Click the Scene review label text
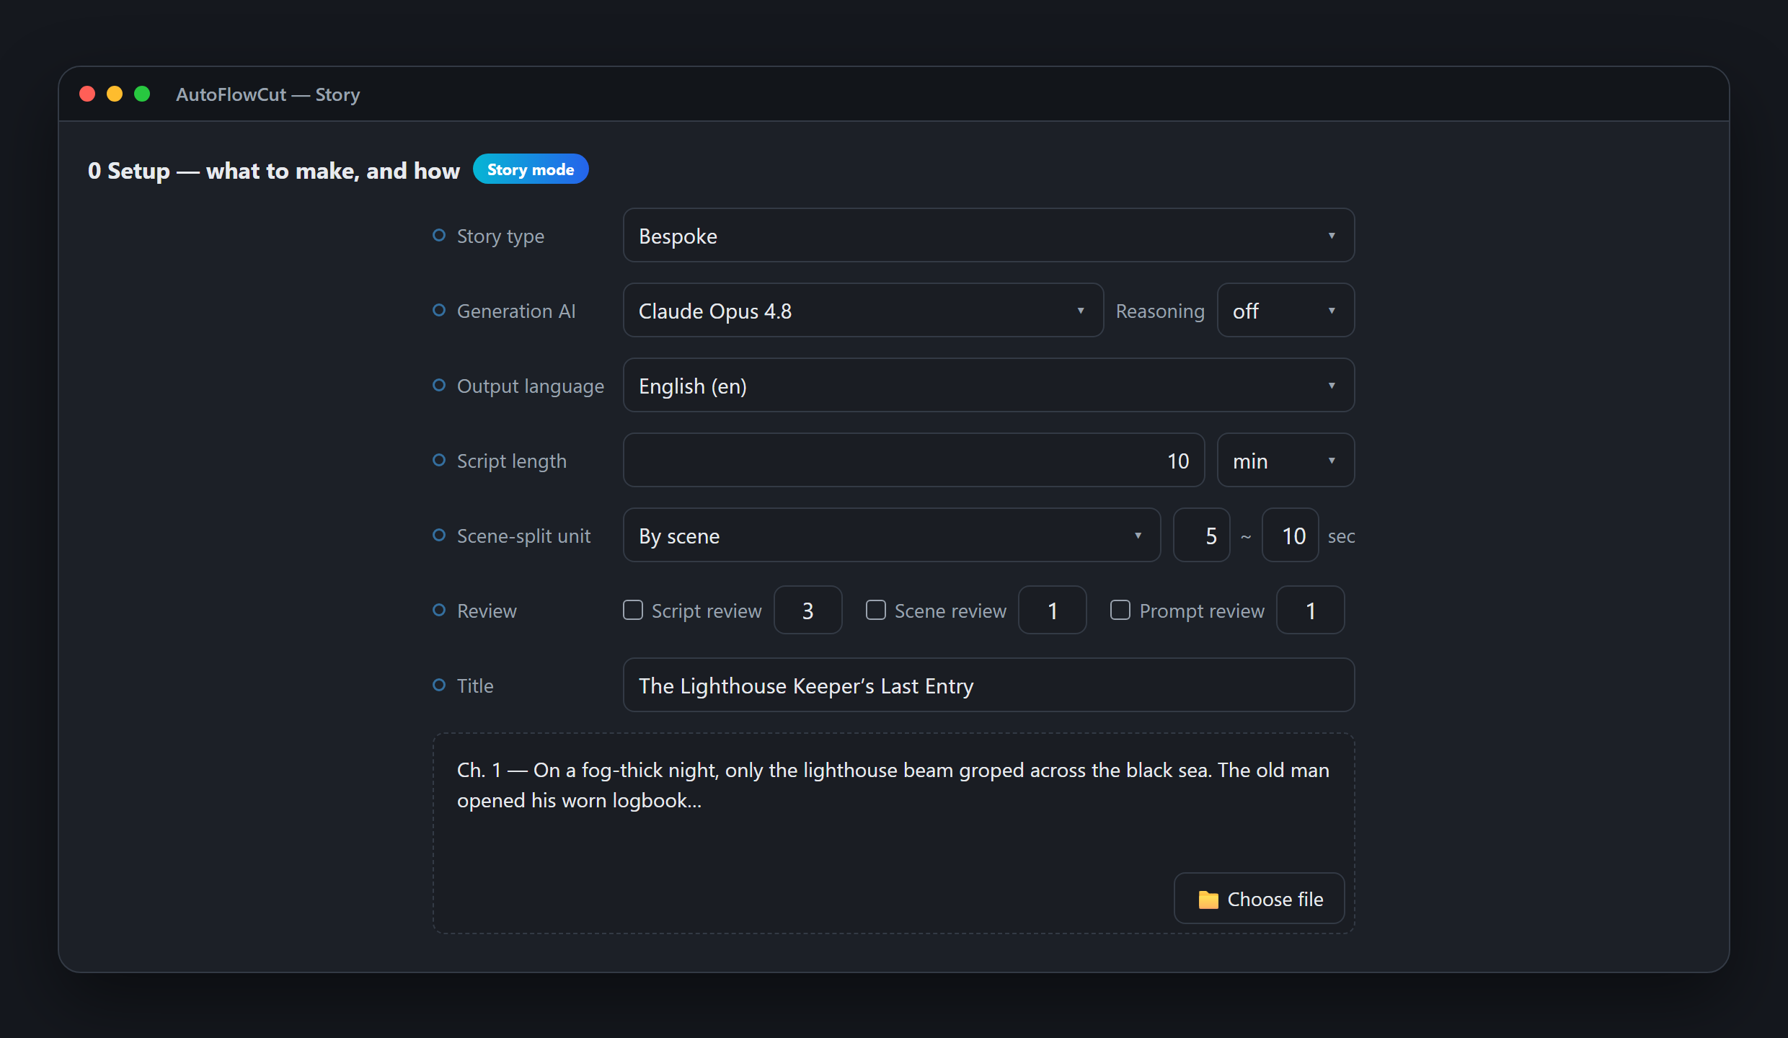This screenshot has height=1038, width=1788. point(950,611)
